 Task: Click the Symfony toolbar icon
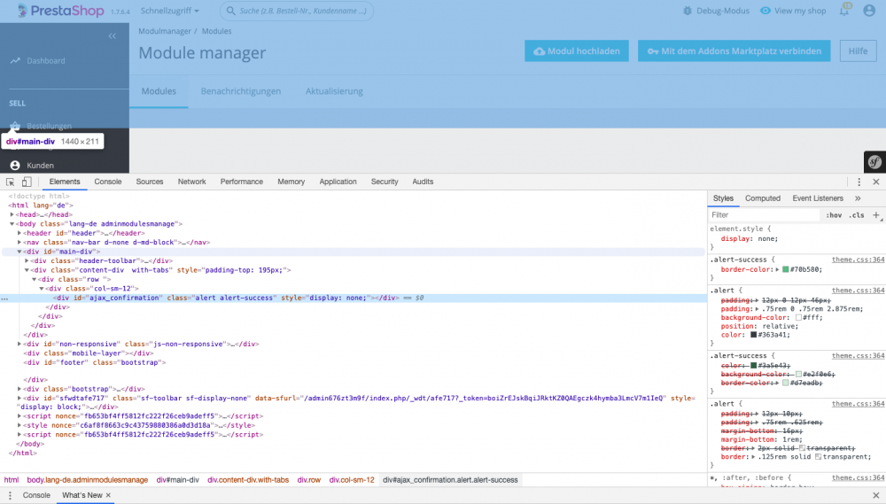874,162
